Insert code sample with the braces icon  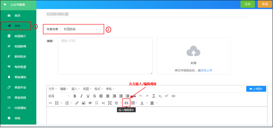tap(173, 96)
